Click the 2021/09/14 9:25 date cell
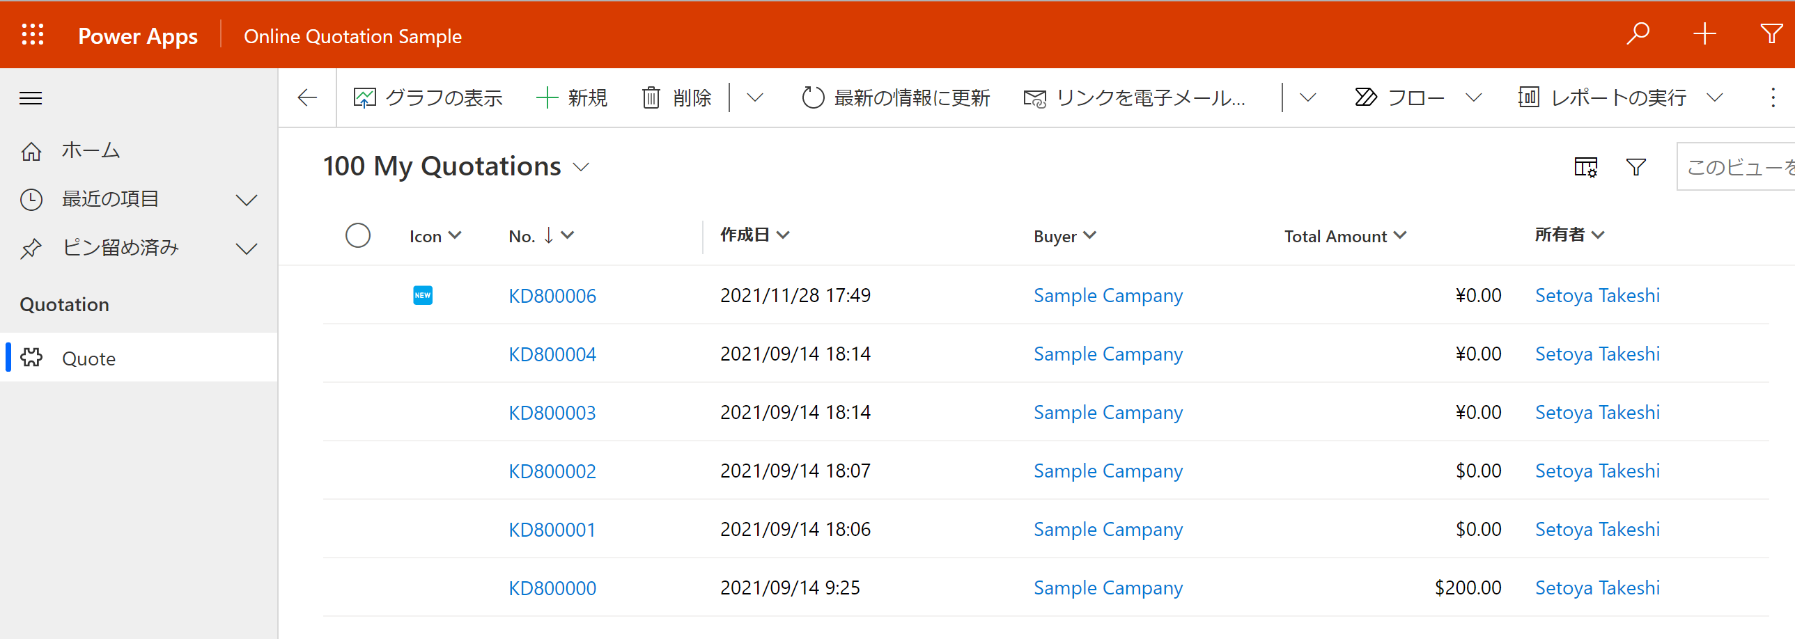The height and width of the screenshot is (639, 1795). [789, 587]
